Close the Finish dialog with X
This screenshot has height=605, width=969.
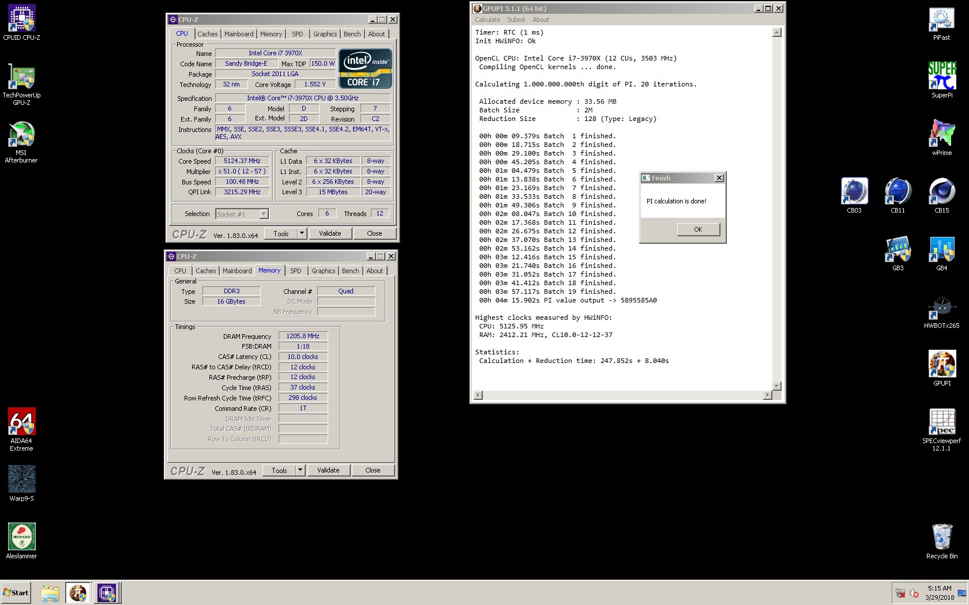coord(719,178)
